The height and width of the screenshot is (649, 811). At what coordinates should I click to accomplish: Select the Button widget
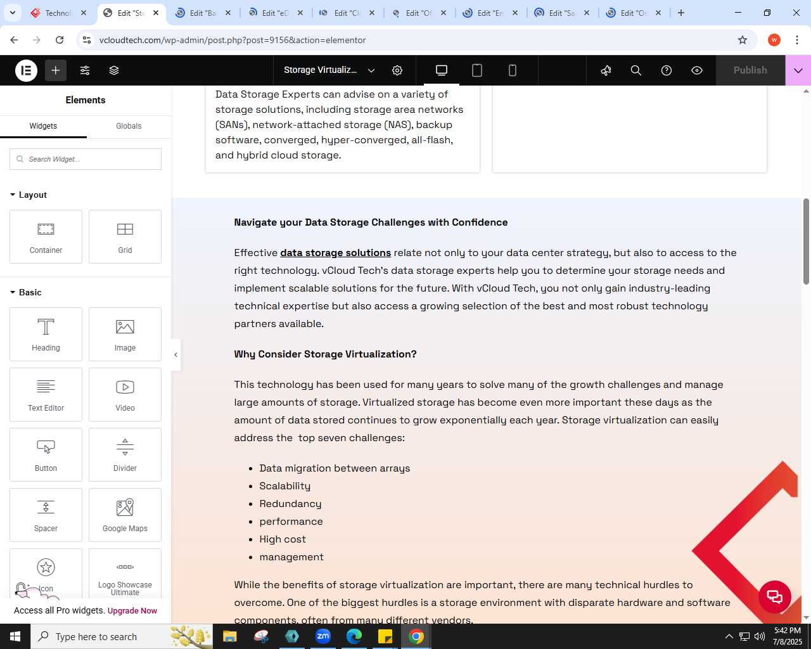pyautogui.click(x=46, y=454)
